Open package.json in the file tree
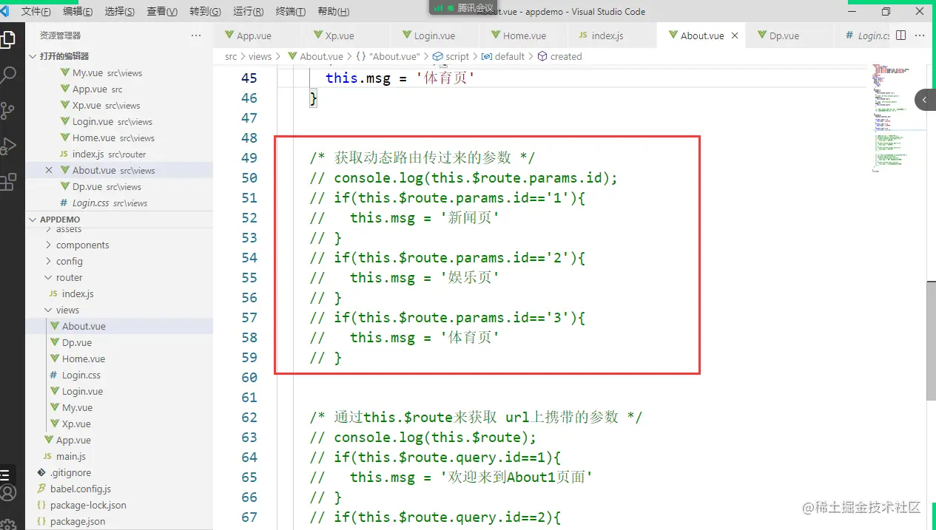This screenshot has height=530, width=936. pos(119,521)
